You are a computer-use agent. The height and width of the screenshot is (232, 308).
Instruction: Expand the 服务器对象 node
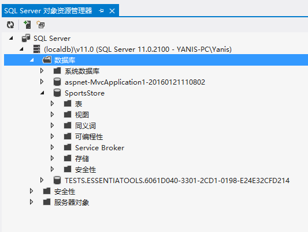click(x=31, y=202)
